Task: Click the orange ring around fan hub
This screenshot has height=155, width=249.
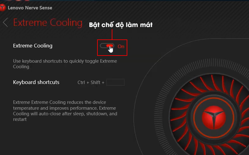Action: click(x=213, y=118)
